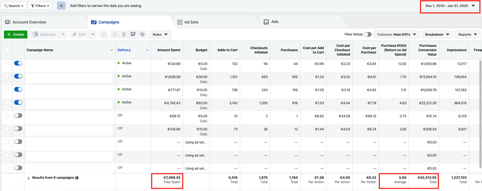Open the Breakdown dropdown

(x=437, y=34)
